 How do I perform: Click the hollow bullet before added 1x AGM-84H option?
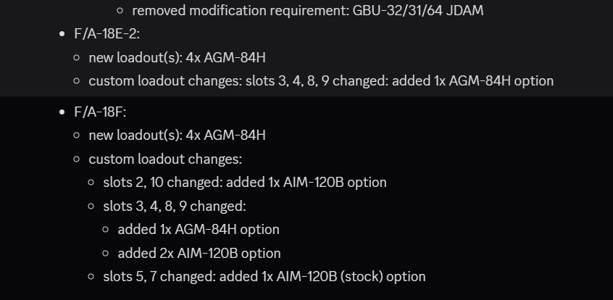click(x=106, y=230)
